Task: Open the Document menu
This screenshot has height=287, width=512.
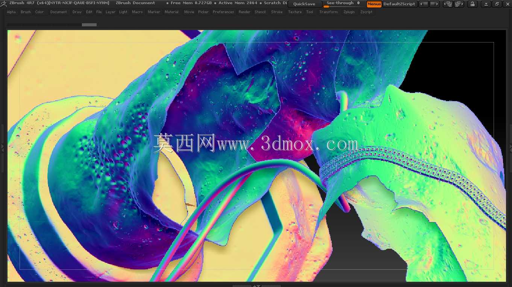Action: click(59, 12)
